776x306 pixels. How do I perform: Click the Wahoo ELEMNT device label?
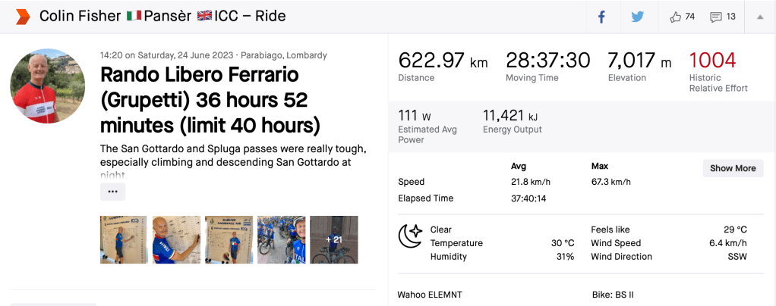tap(430, 294)
